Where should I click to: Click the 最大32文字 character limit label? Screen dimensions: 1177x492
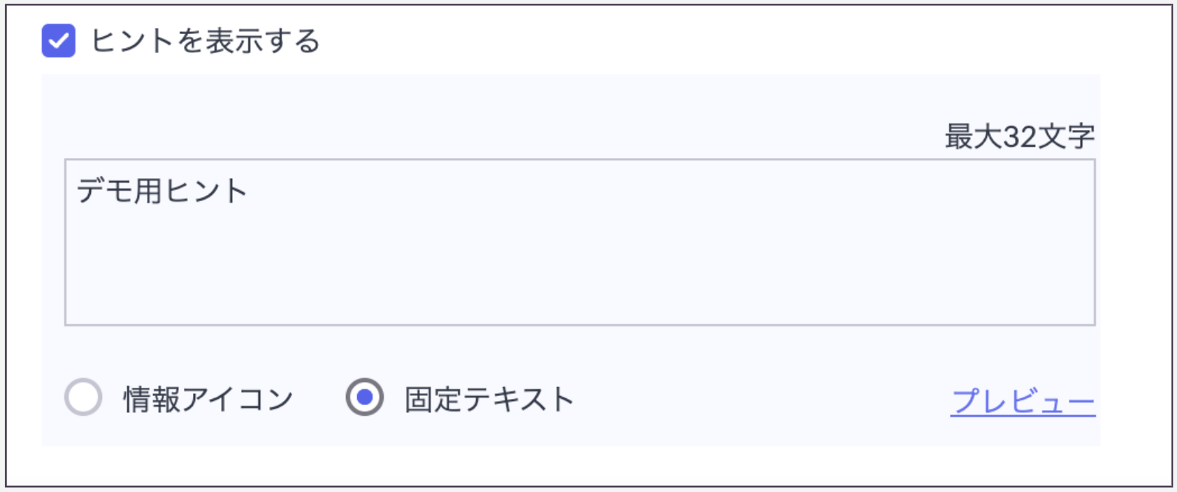(1020, 137)
